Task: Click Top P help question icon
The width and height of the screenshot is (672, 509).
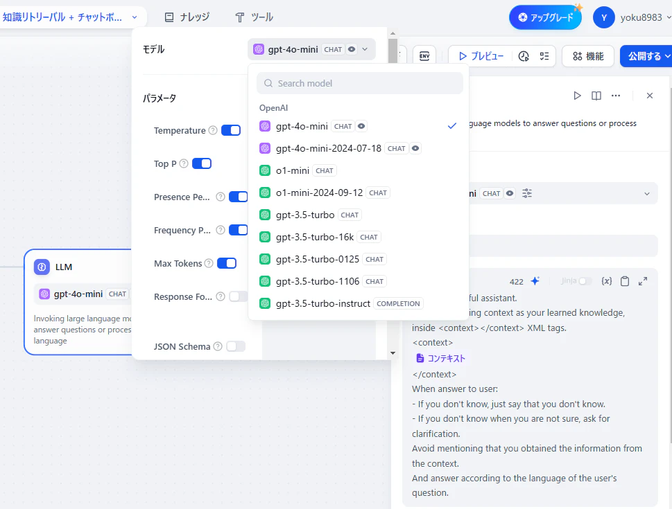Action: [183, 163]
